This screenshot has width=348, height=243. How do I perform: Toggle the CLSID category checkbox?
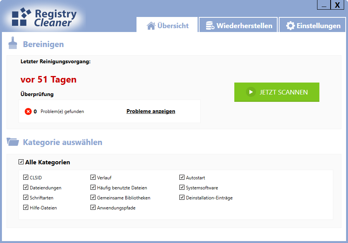pyautogui.click(x=26, y=177)
